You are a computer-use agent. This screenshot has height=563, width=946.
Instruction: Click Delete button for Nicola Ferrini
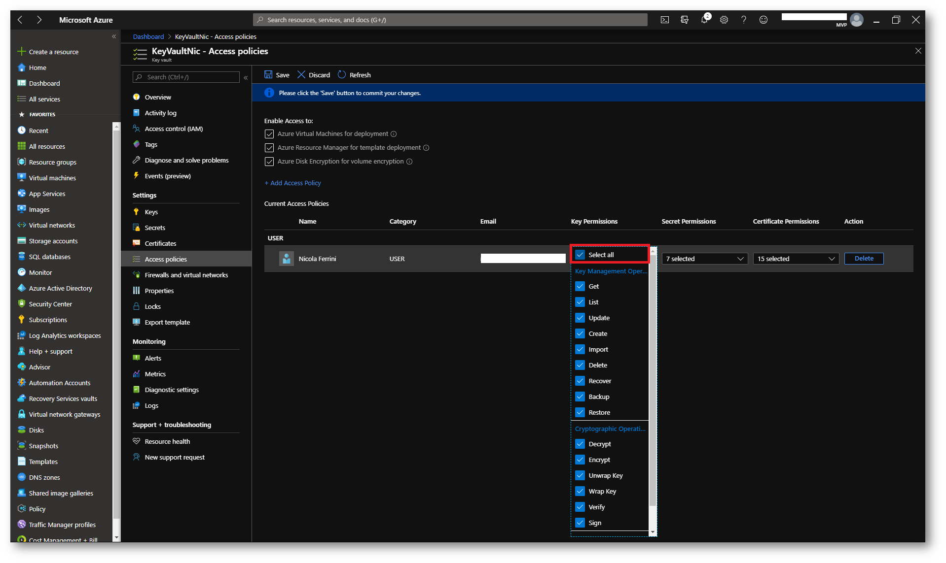point(863,259)
